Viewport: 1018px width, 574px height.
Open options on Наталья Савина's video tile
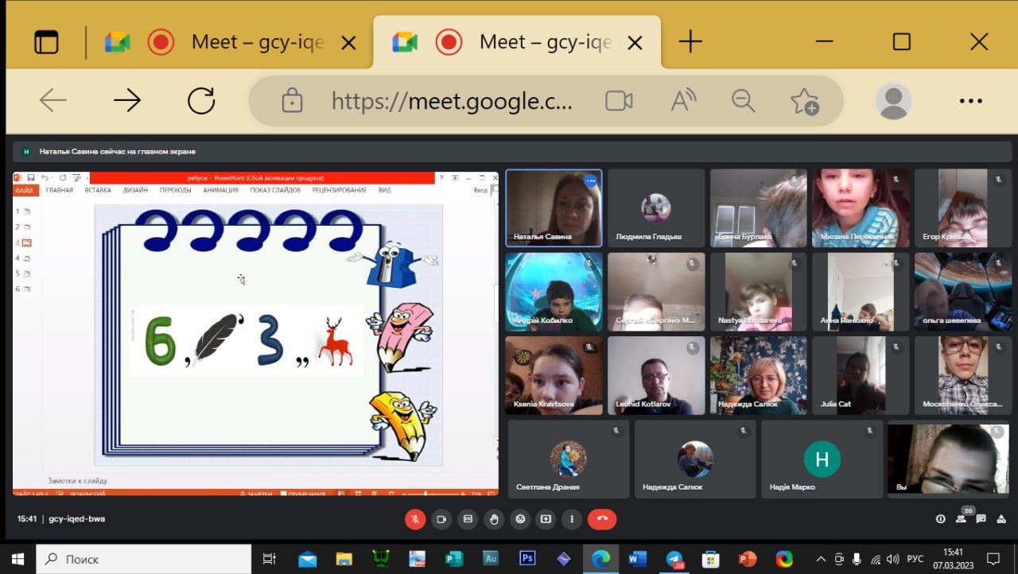pyautogui.click(x=590, y=181)
